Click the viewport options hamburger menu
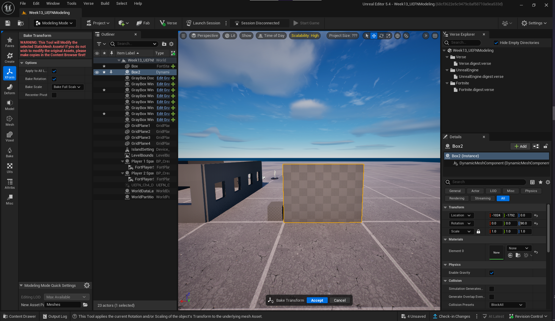 [184, 36]
